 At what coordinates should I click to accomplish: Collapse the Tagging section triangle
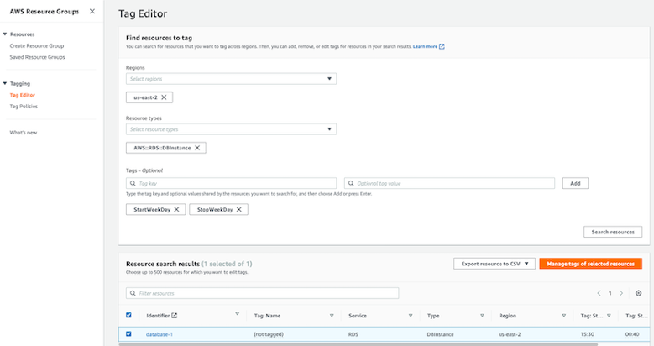pos(5,83)
